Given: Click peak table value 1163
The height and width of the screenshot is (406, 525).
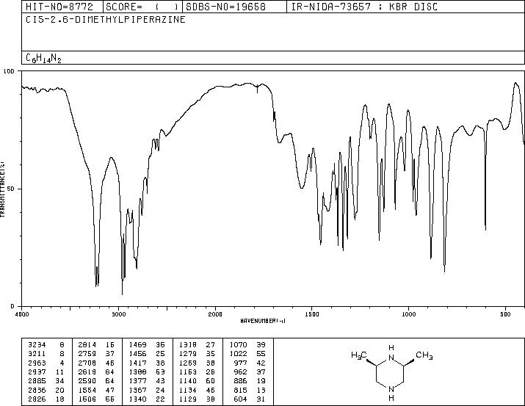Looking at the screenshot, I should pos(188,371).
